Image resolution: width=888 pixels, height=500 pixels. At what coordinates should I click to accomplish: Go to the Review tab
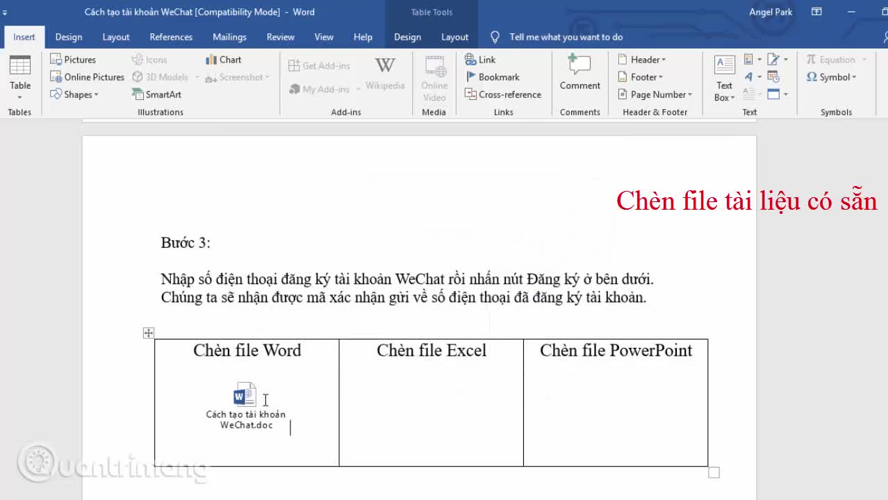pyautogui.click(x=281, y=37)
